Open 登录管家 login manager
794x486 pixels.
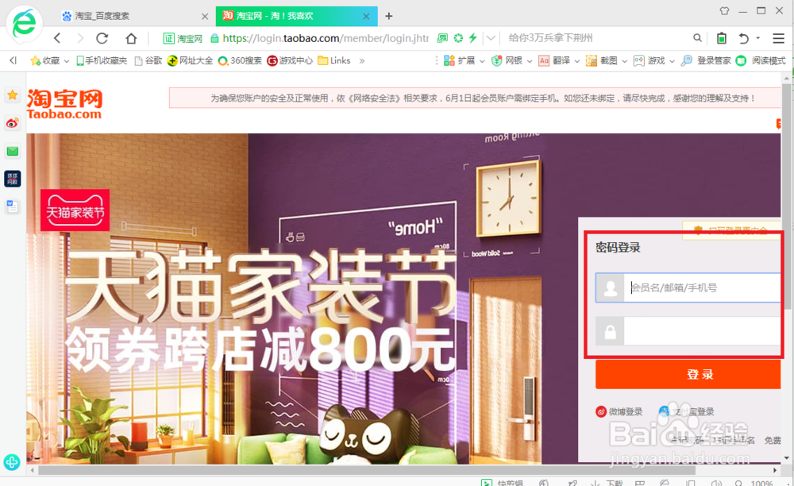tap(709, 60)
